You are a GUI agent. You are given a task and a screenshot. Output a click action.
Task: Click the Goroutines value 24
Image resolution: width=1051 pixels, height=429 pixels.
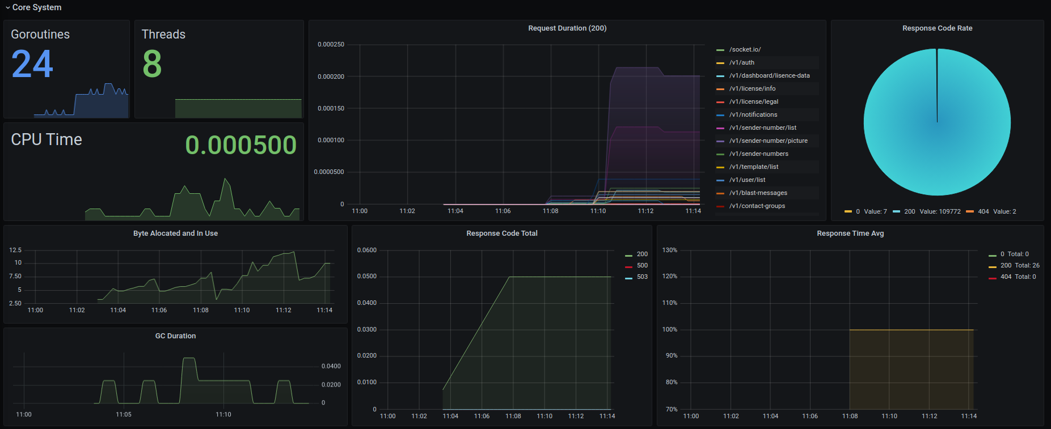coord(32,64)
